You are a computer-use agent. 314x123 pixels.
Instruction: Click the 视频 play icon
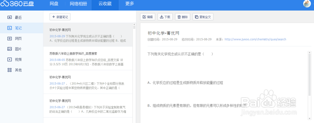pyautogui.click(x=9, y=59)
